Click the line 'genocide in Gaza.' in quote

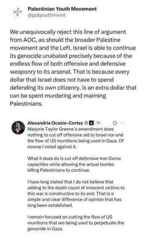click(x=45, y=229)
